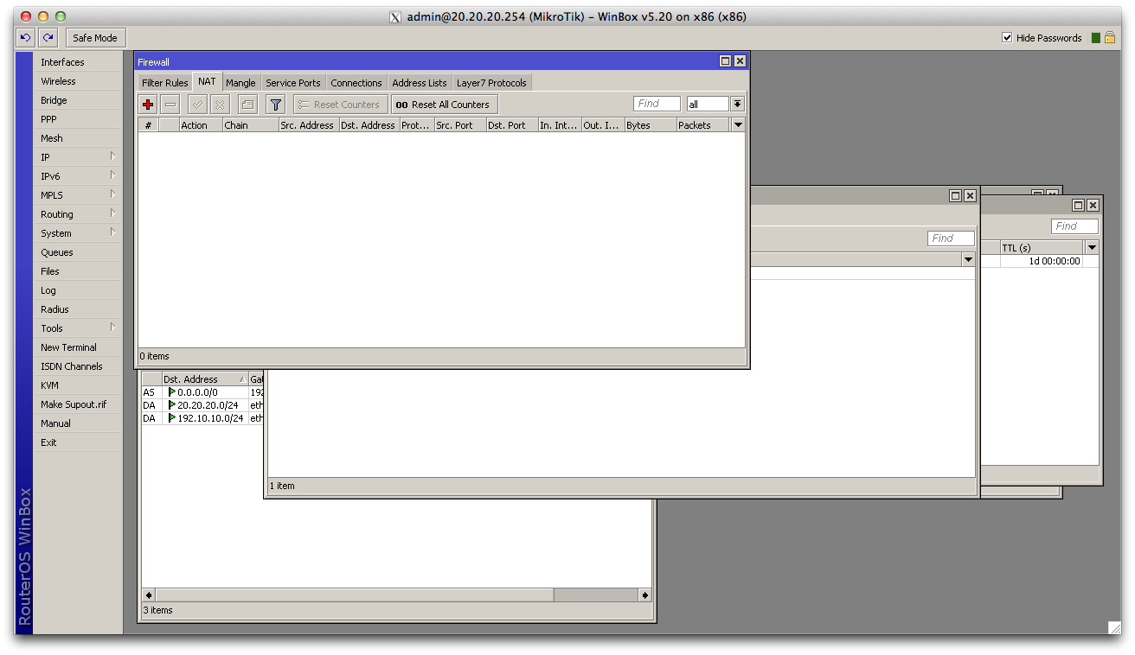The height and width of the screenshot is (655, 1135).
Task: Open the 'all' chain filter dropdown
Action: point(737,104)
